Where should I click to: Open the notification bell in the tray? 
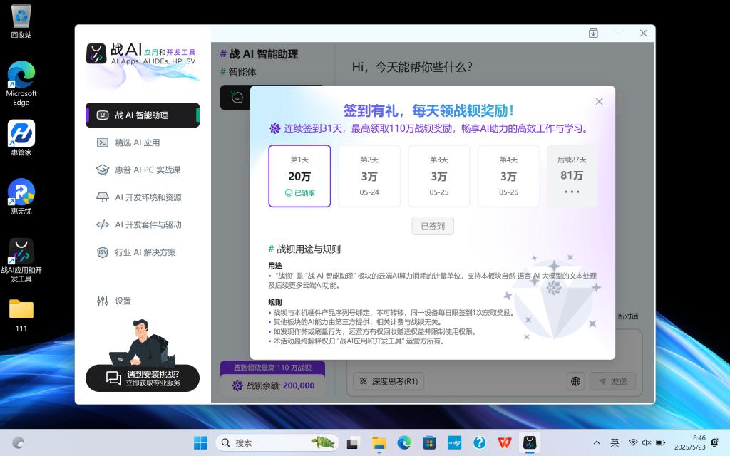(x=715, y=442)
